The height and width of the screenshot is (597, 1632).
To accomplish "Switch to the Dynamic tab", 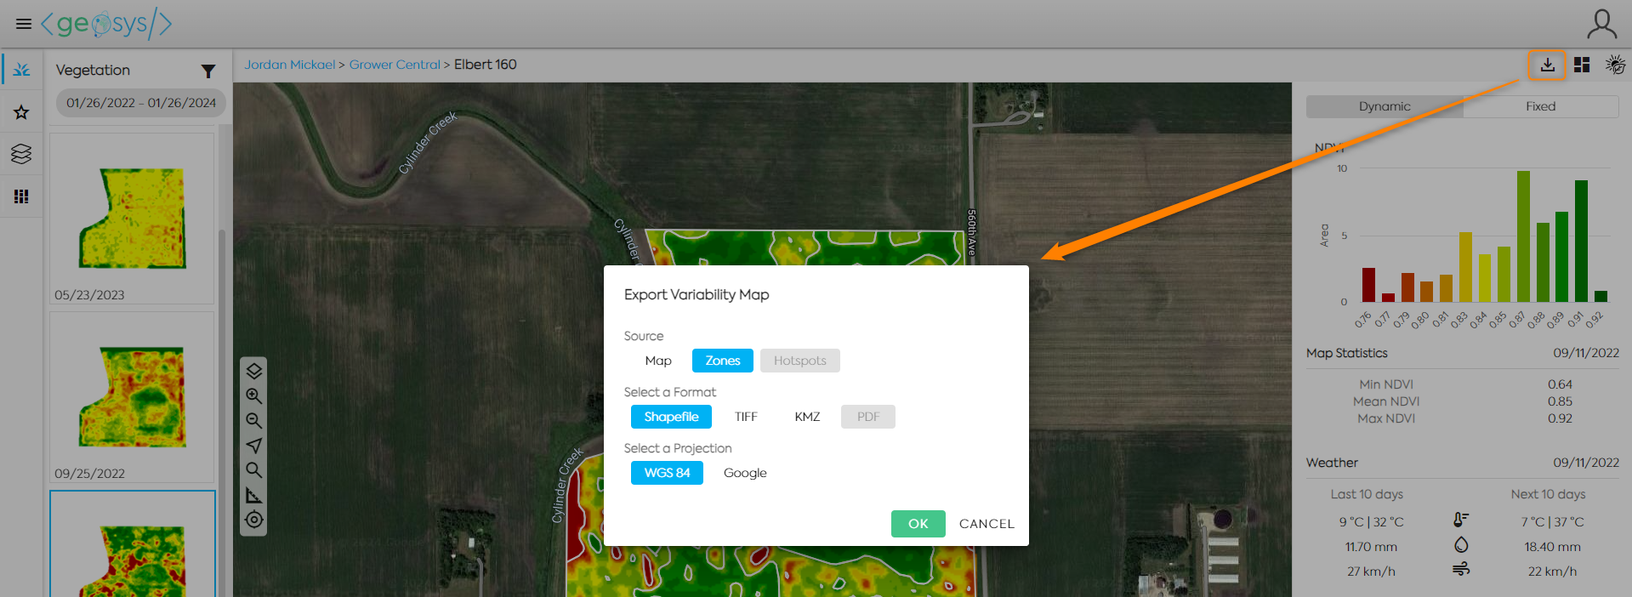I will coord(1385,106).
